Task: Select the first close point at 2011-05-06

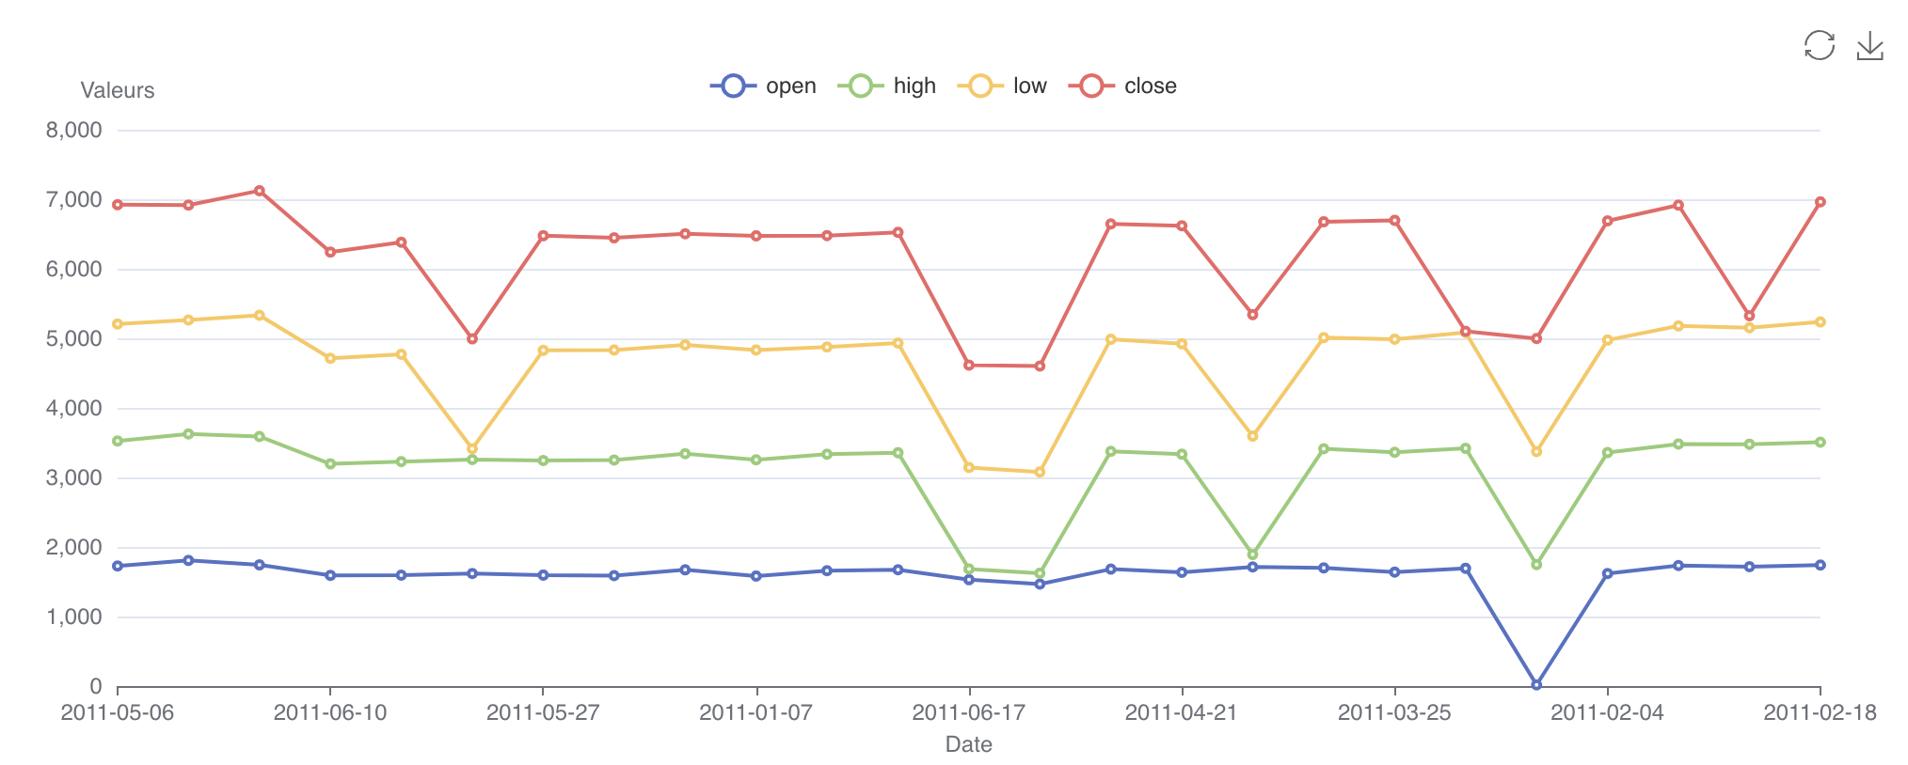Action: 118,204
